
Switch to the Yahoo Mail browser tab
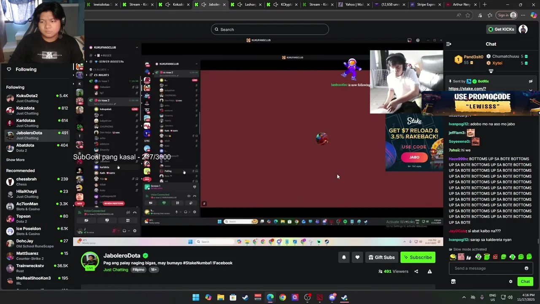coord(354,5)
